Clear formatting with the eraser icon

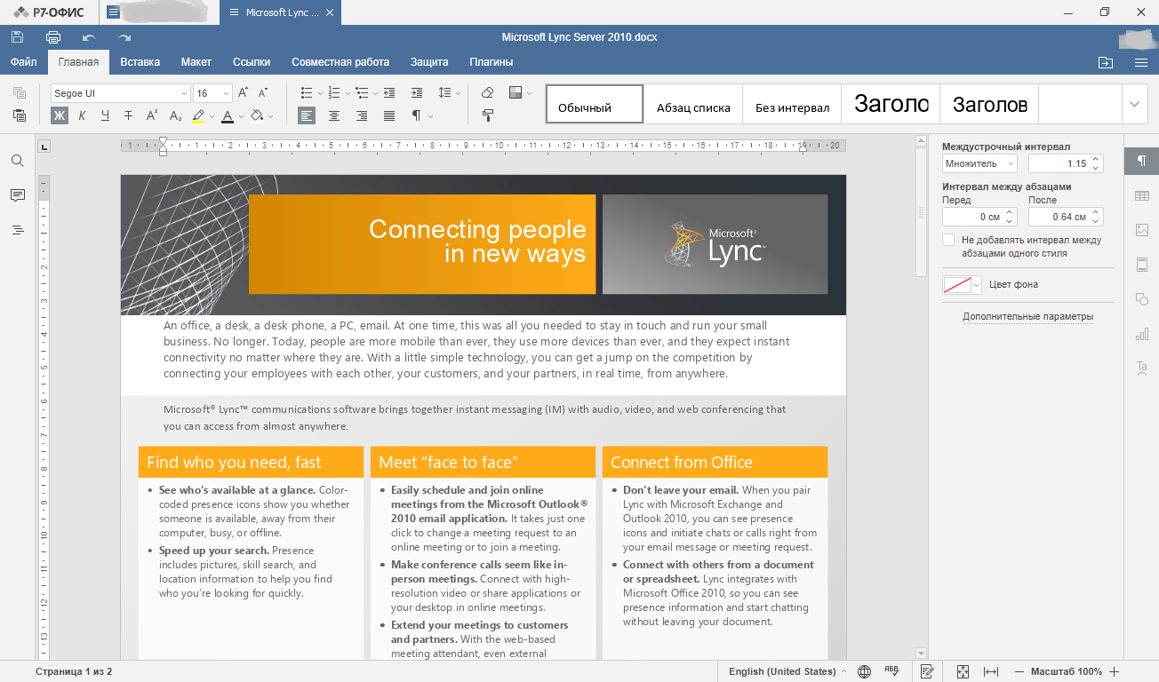pyautogui.click(x=487, y=92)
